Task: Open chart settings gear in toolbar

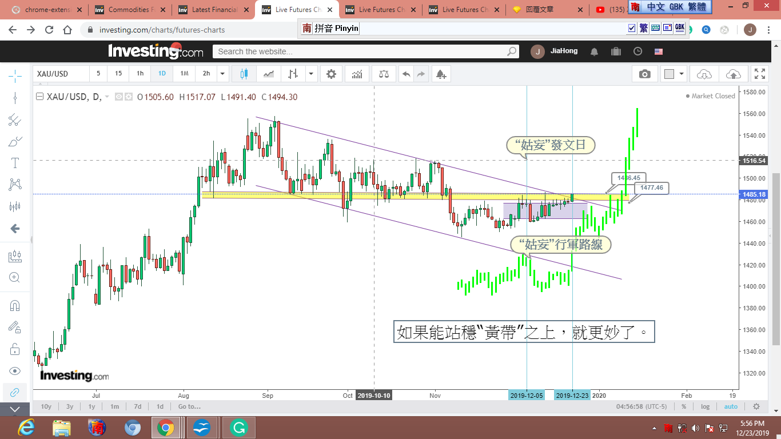Action: tap(331, 74)
